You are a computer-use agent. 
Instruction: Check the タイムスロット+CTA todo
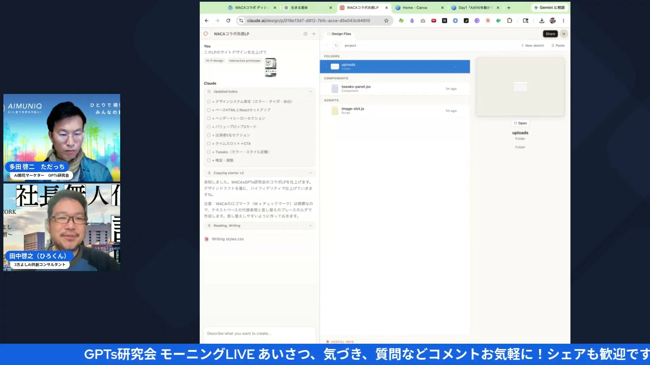(209, 144)
